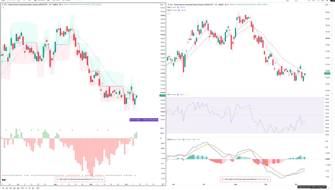Select the 6M time range button
335x190 pixels.
point(18,188)
